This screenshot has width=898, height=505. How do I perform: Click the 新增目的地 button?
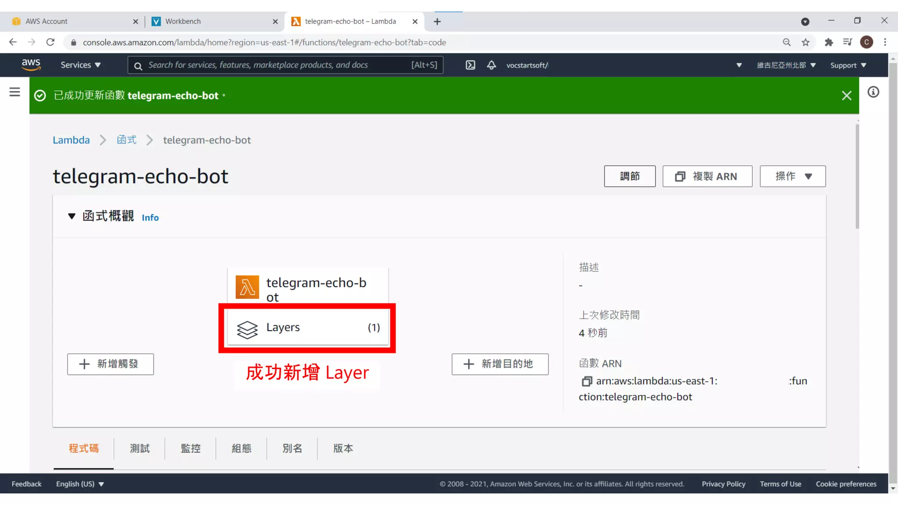(x=500, y=364)
